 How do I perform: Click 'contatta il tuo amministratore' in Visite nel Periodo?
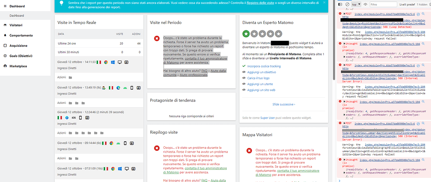tap(205, 58)
